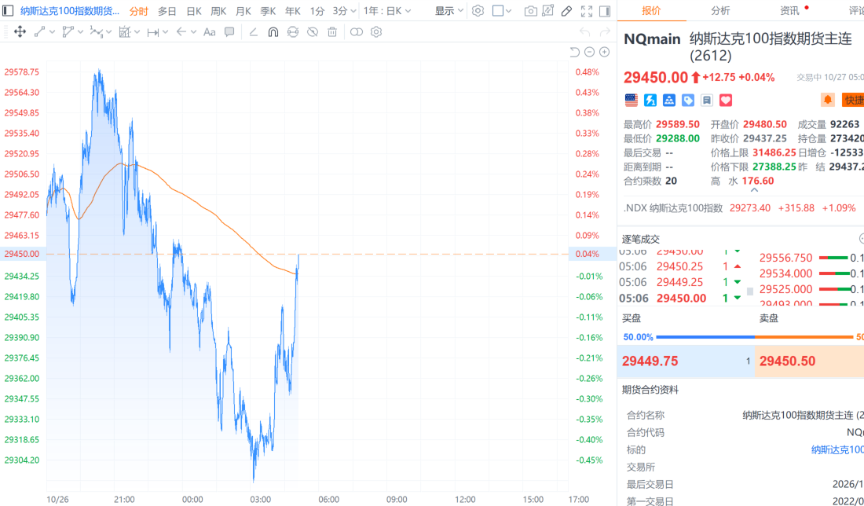Toggle the heart favorite for NQmain
The height and width of the screenshot is (506, 864).
coord(726,100)
